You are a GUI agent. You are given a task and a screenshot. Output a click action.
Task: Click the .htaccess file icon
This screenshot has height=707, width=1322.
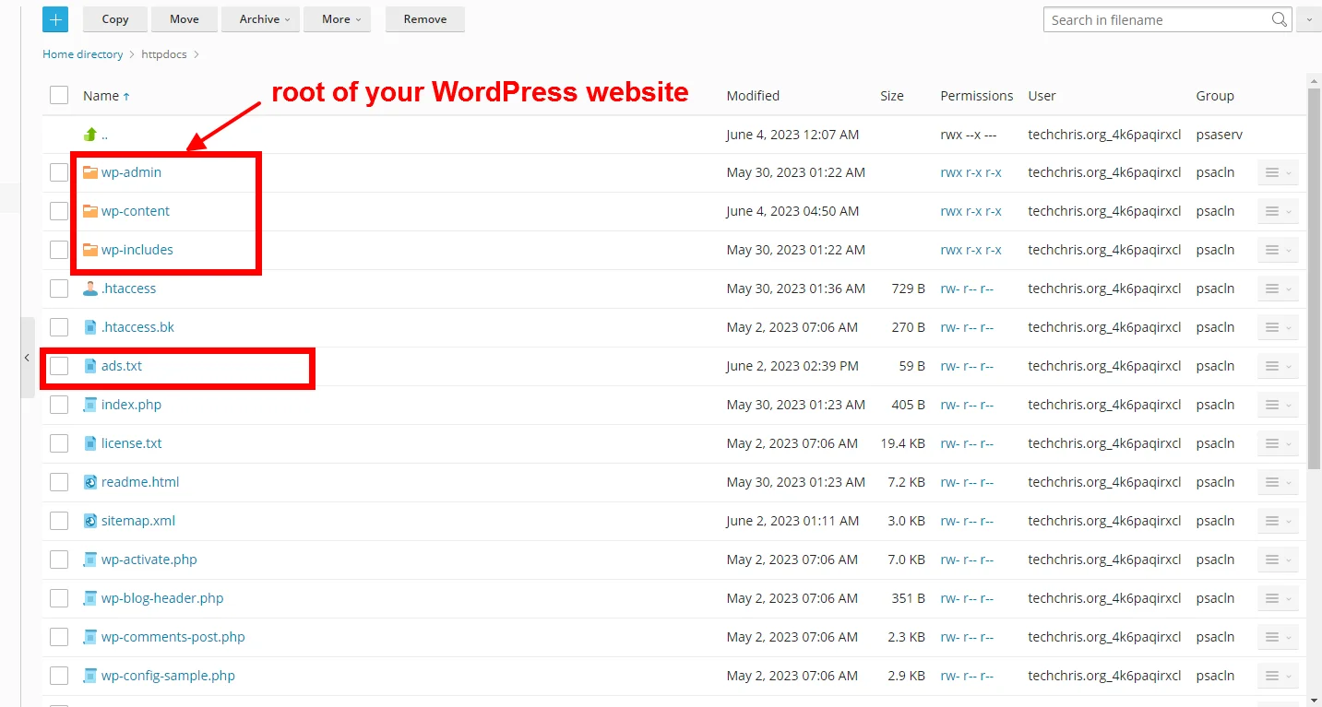pyautogui.click(x=89, y=289)
